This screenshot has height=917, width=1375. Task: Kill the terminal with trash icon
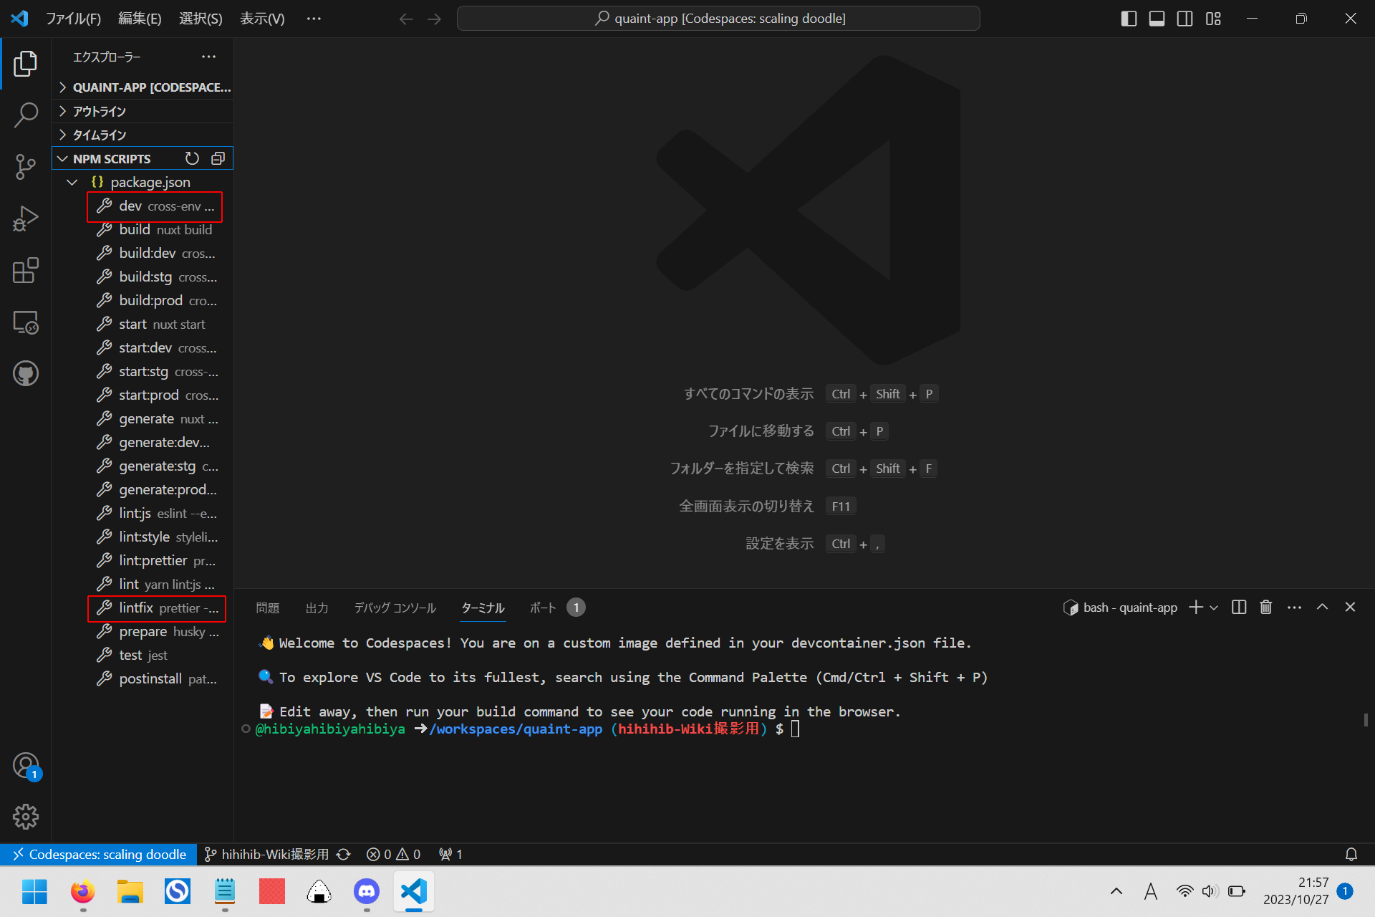[1266, 608]
